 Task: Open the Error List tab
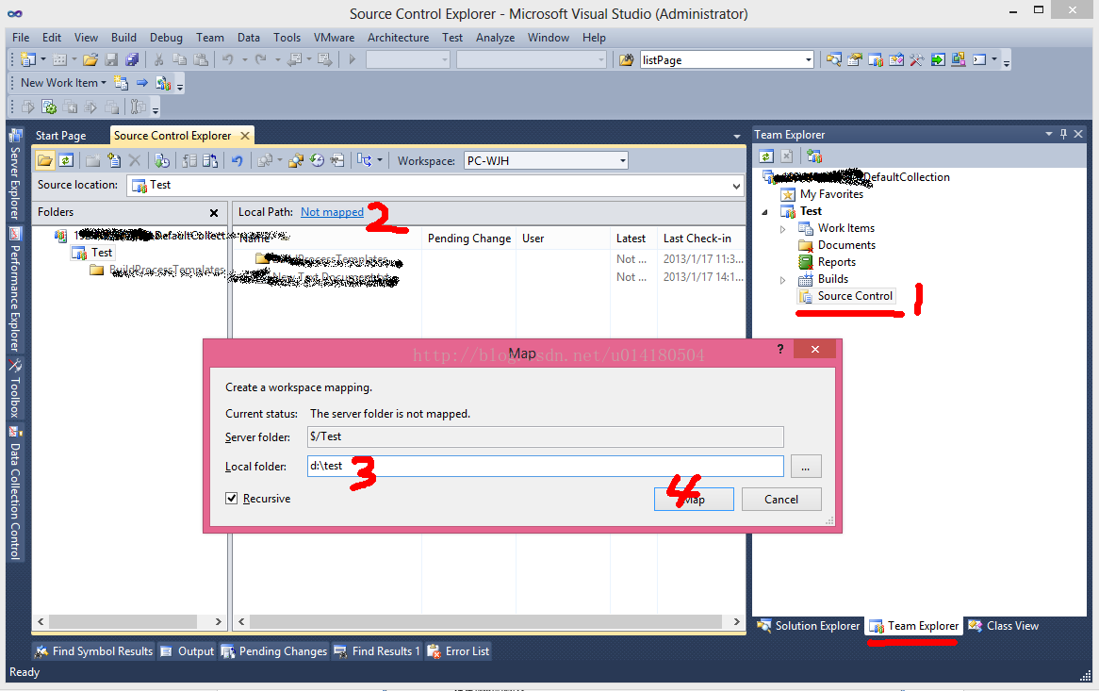tap(458, 651)
